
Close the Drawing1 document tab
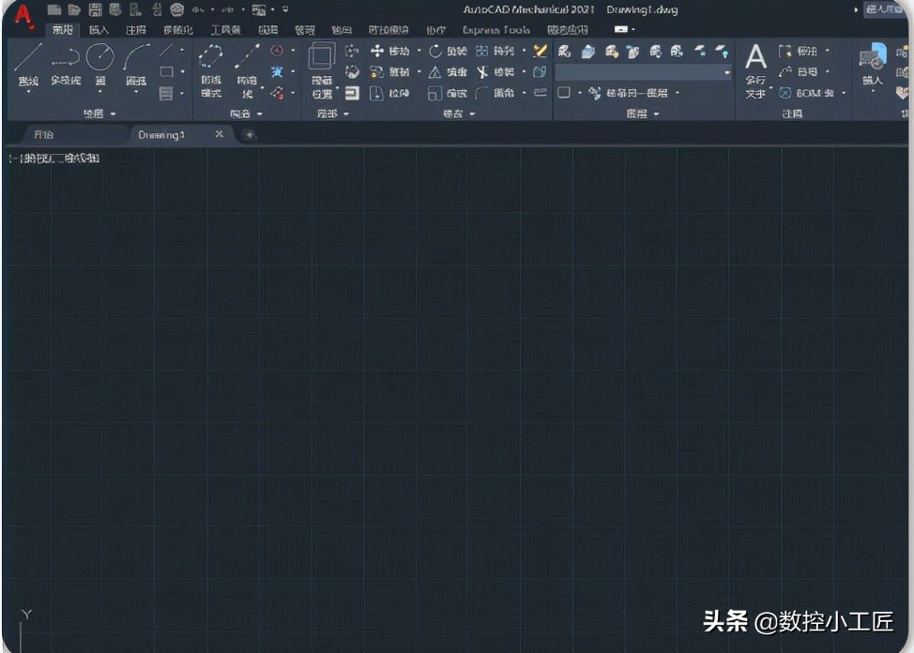click(x=220, y=135)
